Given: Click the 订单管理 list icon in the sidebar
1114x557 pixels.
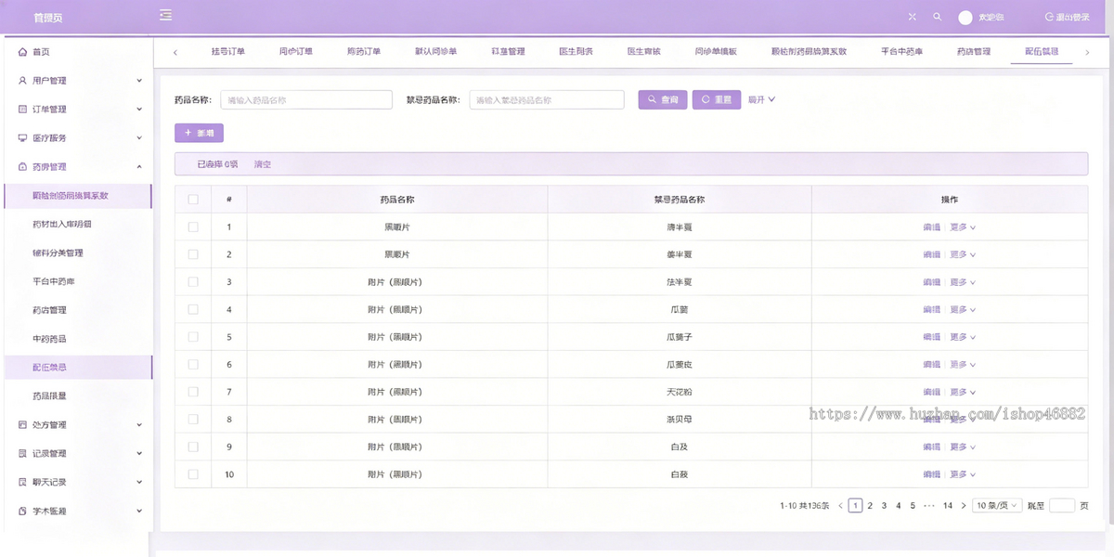Looking at the screenshot, I should click(x=22, y=110).
